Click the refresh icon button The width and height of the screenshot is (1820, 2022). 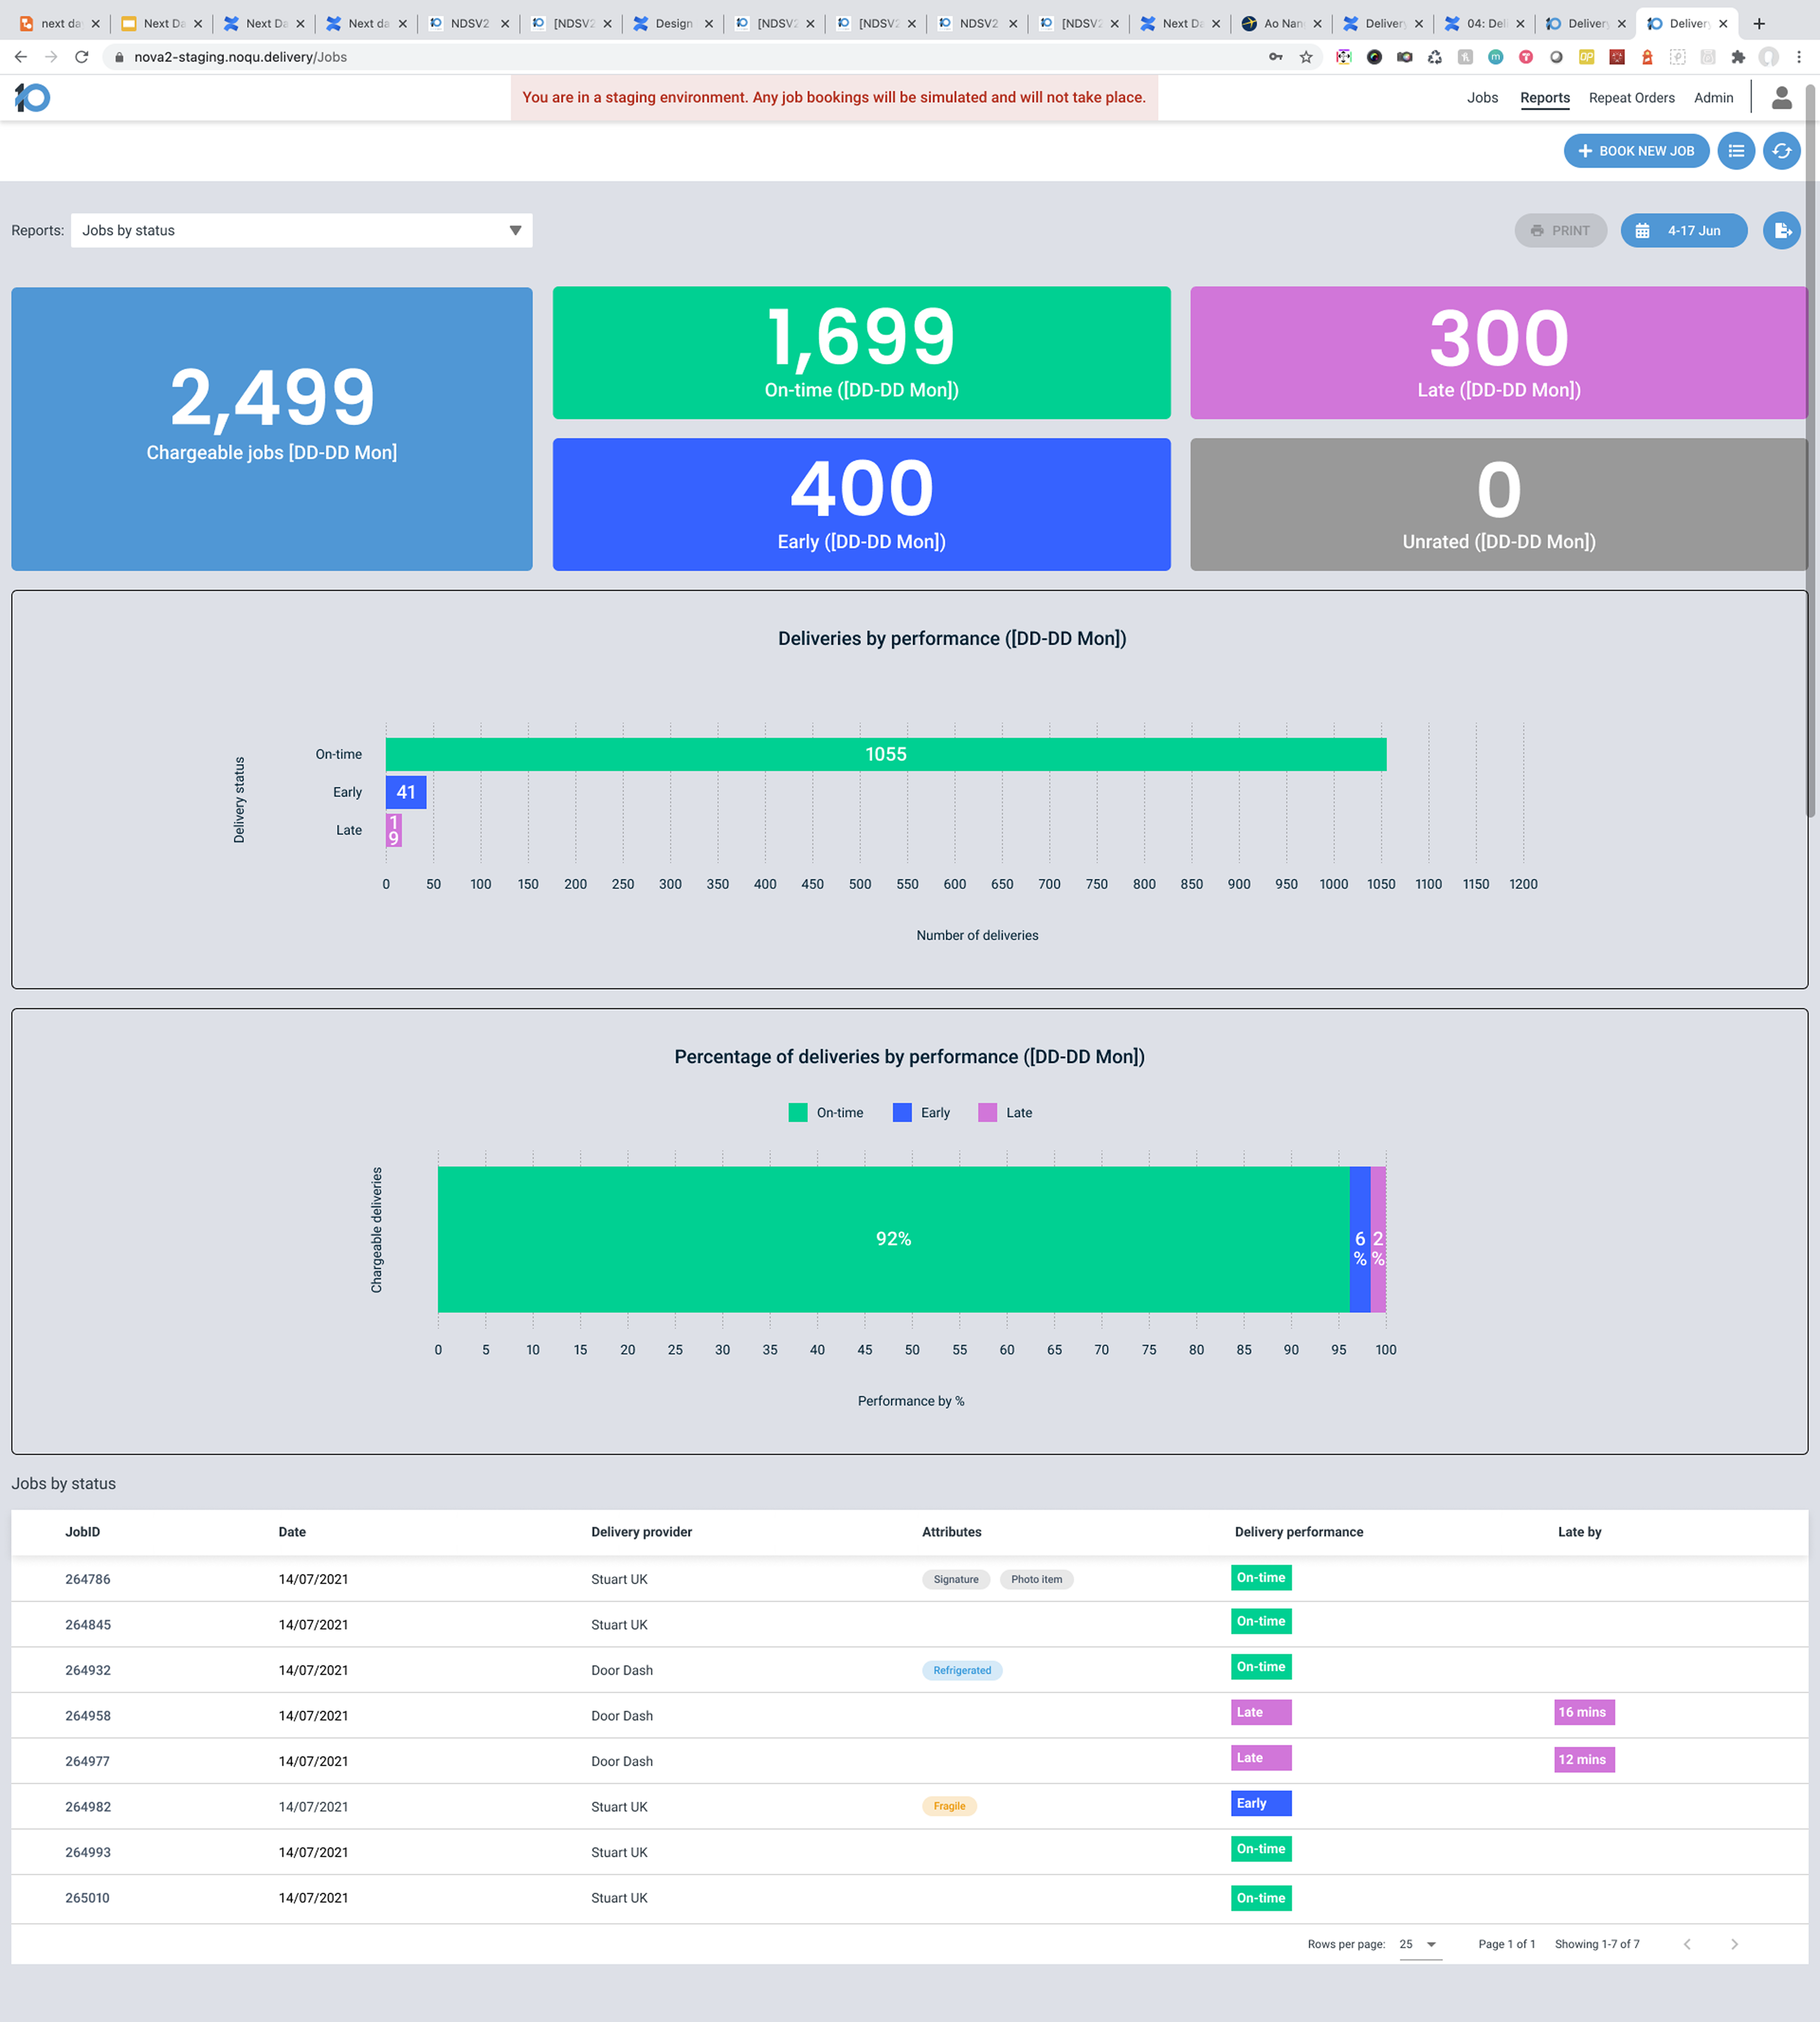(x=1781, y=151)
